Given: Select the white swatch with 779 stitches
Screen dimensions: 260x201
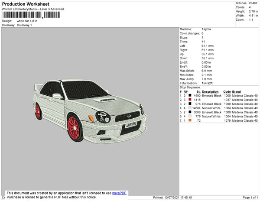Looking at the screenshot, I should point(190,116).
